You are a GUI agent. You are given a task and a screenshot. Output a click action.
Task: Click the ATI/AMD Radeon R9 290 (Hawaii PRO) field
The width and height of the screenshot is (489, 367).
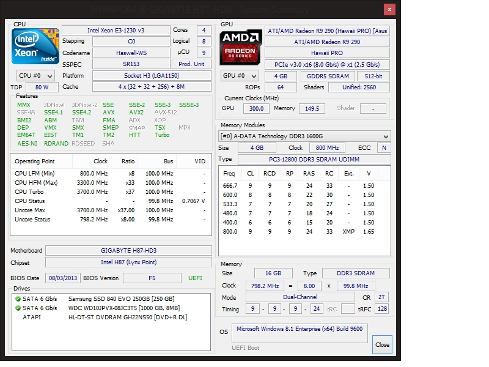click(327, 31)
